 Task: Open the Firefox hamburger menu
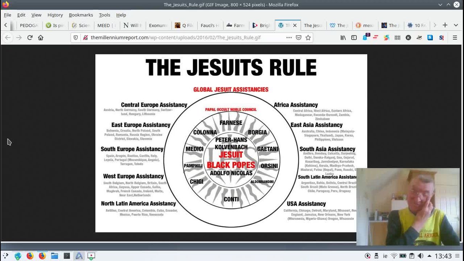[455, 37]
